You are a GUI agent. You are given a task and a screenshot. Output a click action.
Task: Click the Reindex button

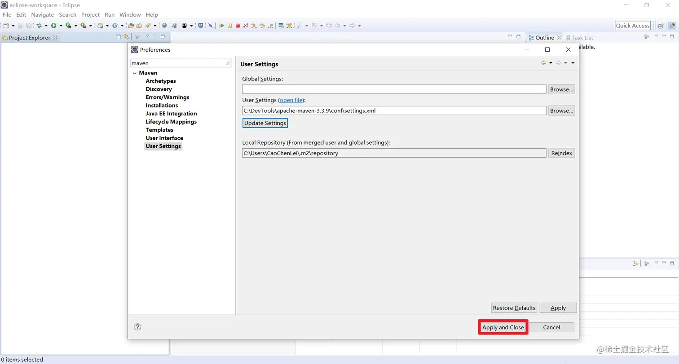point(561,153)
